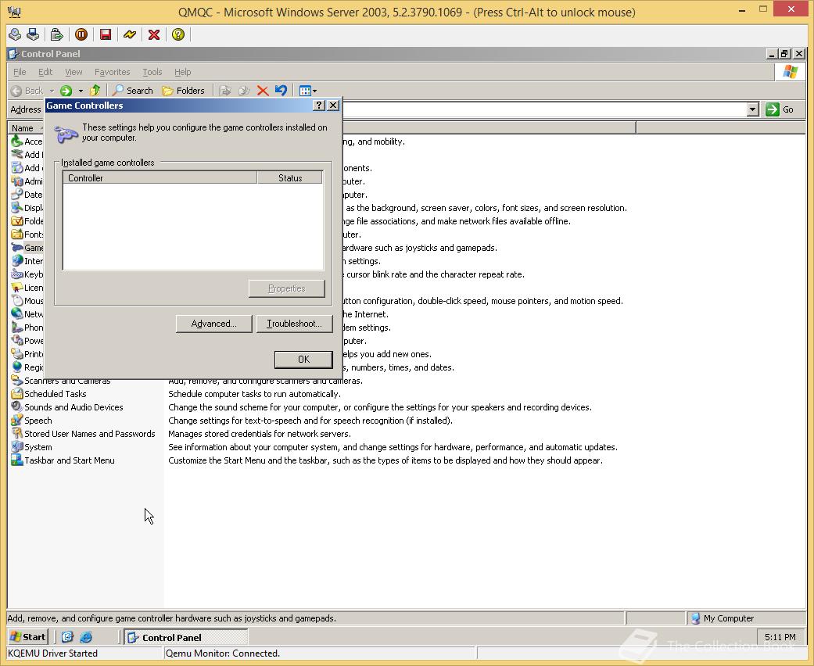Screen dimensions: 814x666
Task: Open the Tools menu
Action: coord(152,72)
